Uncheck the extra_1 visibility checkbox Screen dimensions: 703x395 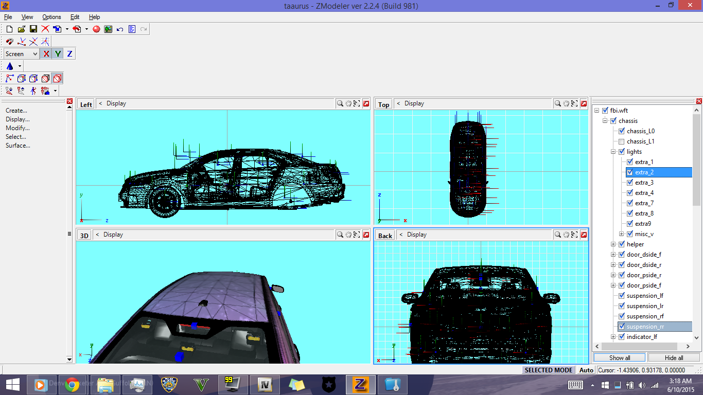point(629,162)
